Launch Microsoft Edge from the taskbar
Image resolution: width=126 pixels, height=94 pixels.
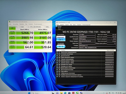(x=65, y=93)
